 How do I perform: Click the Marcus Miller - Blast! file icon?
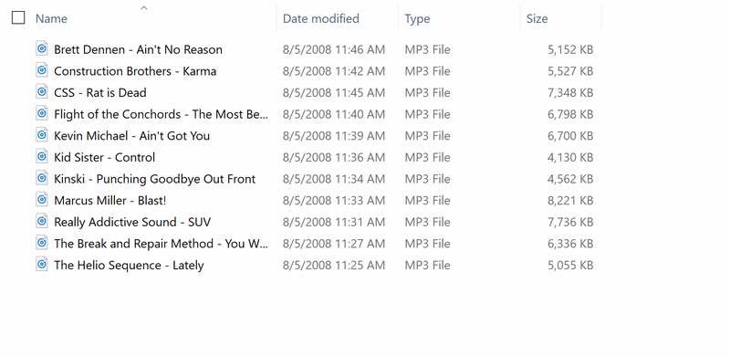point(42,199)
